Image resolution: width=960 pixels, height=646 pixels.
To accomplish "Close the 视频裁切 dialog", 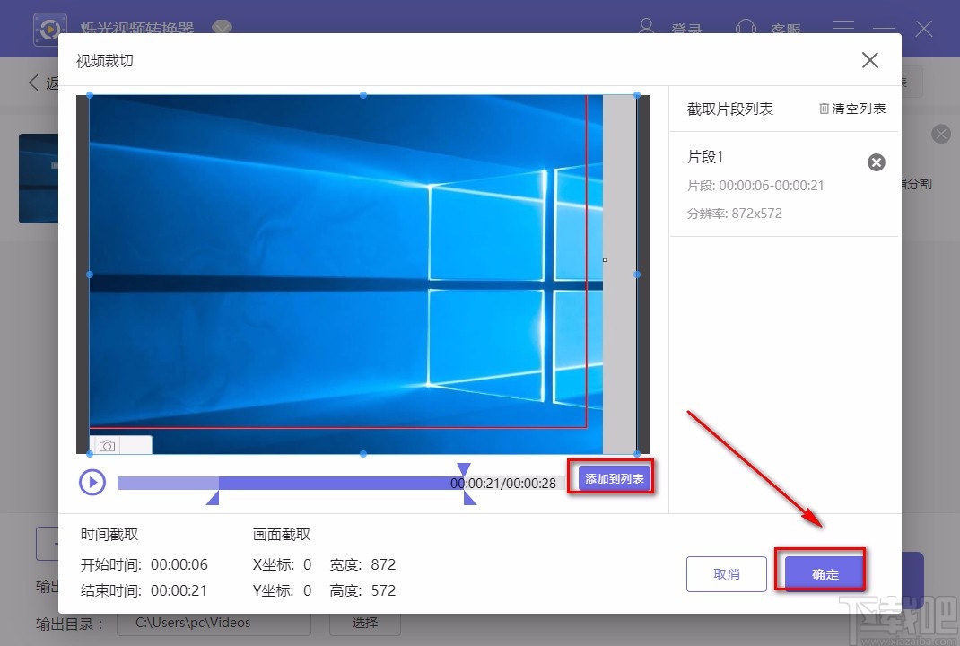I will click(869, 60).
